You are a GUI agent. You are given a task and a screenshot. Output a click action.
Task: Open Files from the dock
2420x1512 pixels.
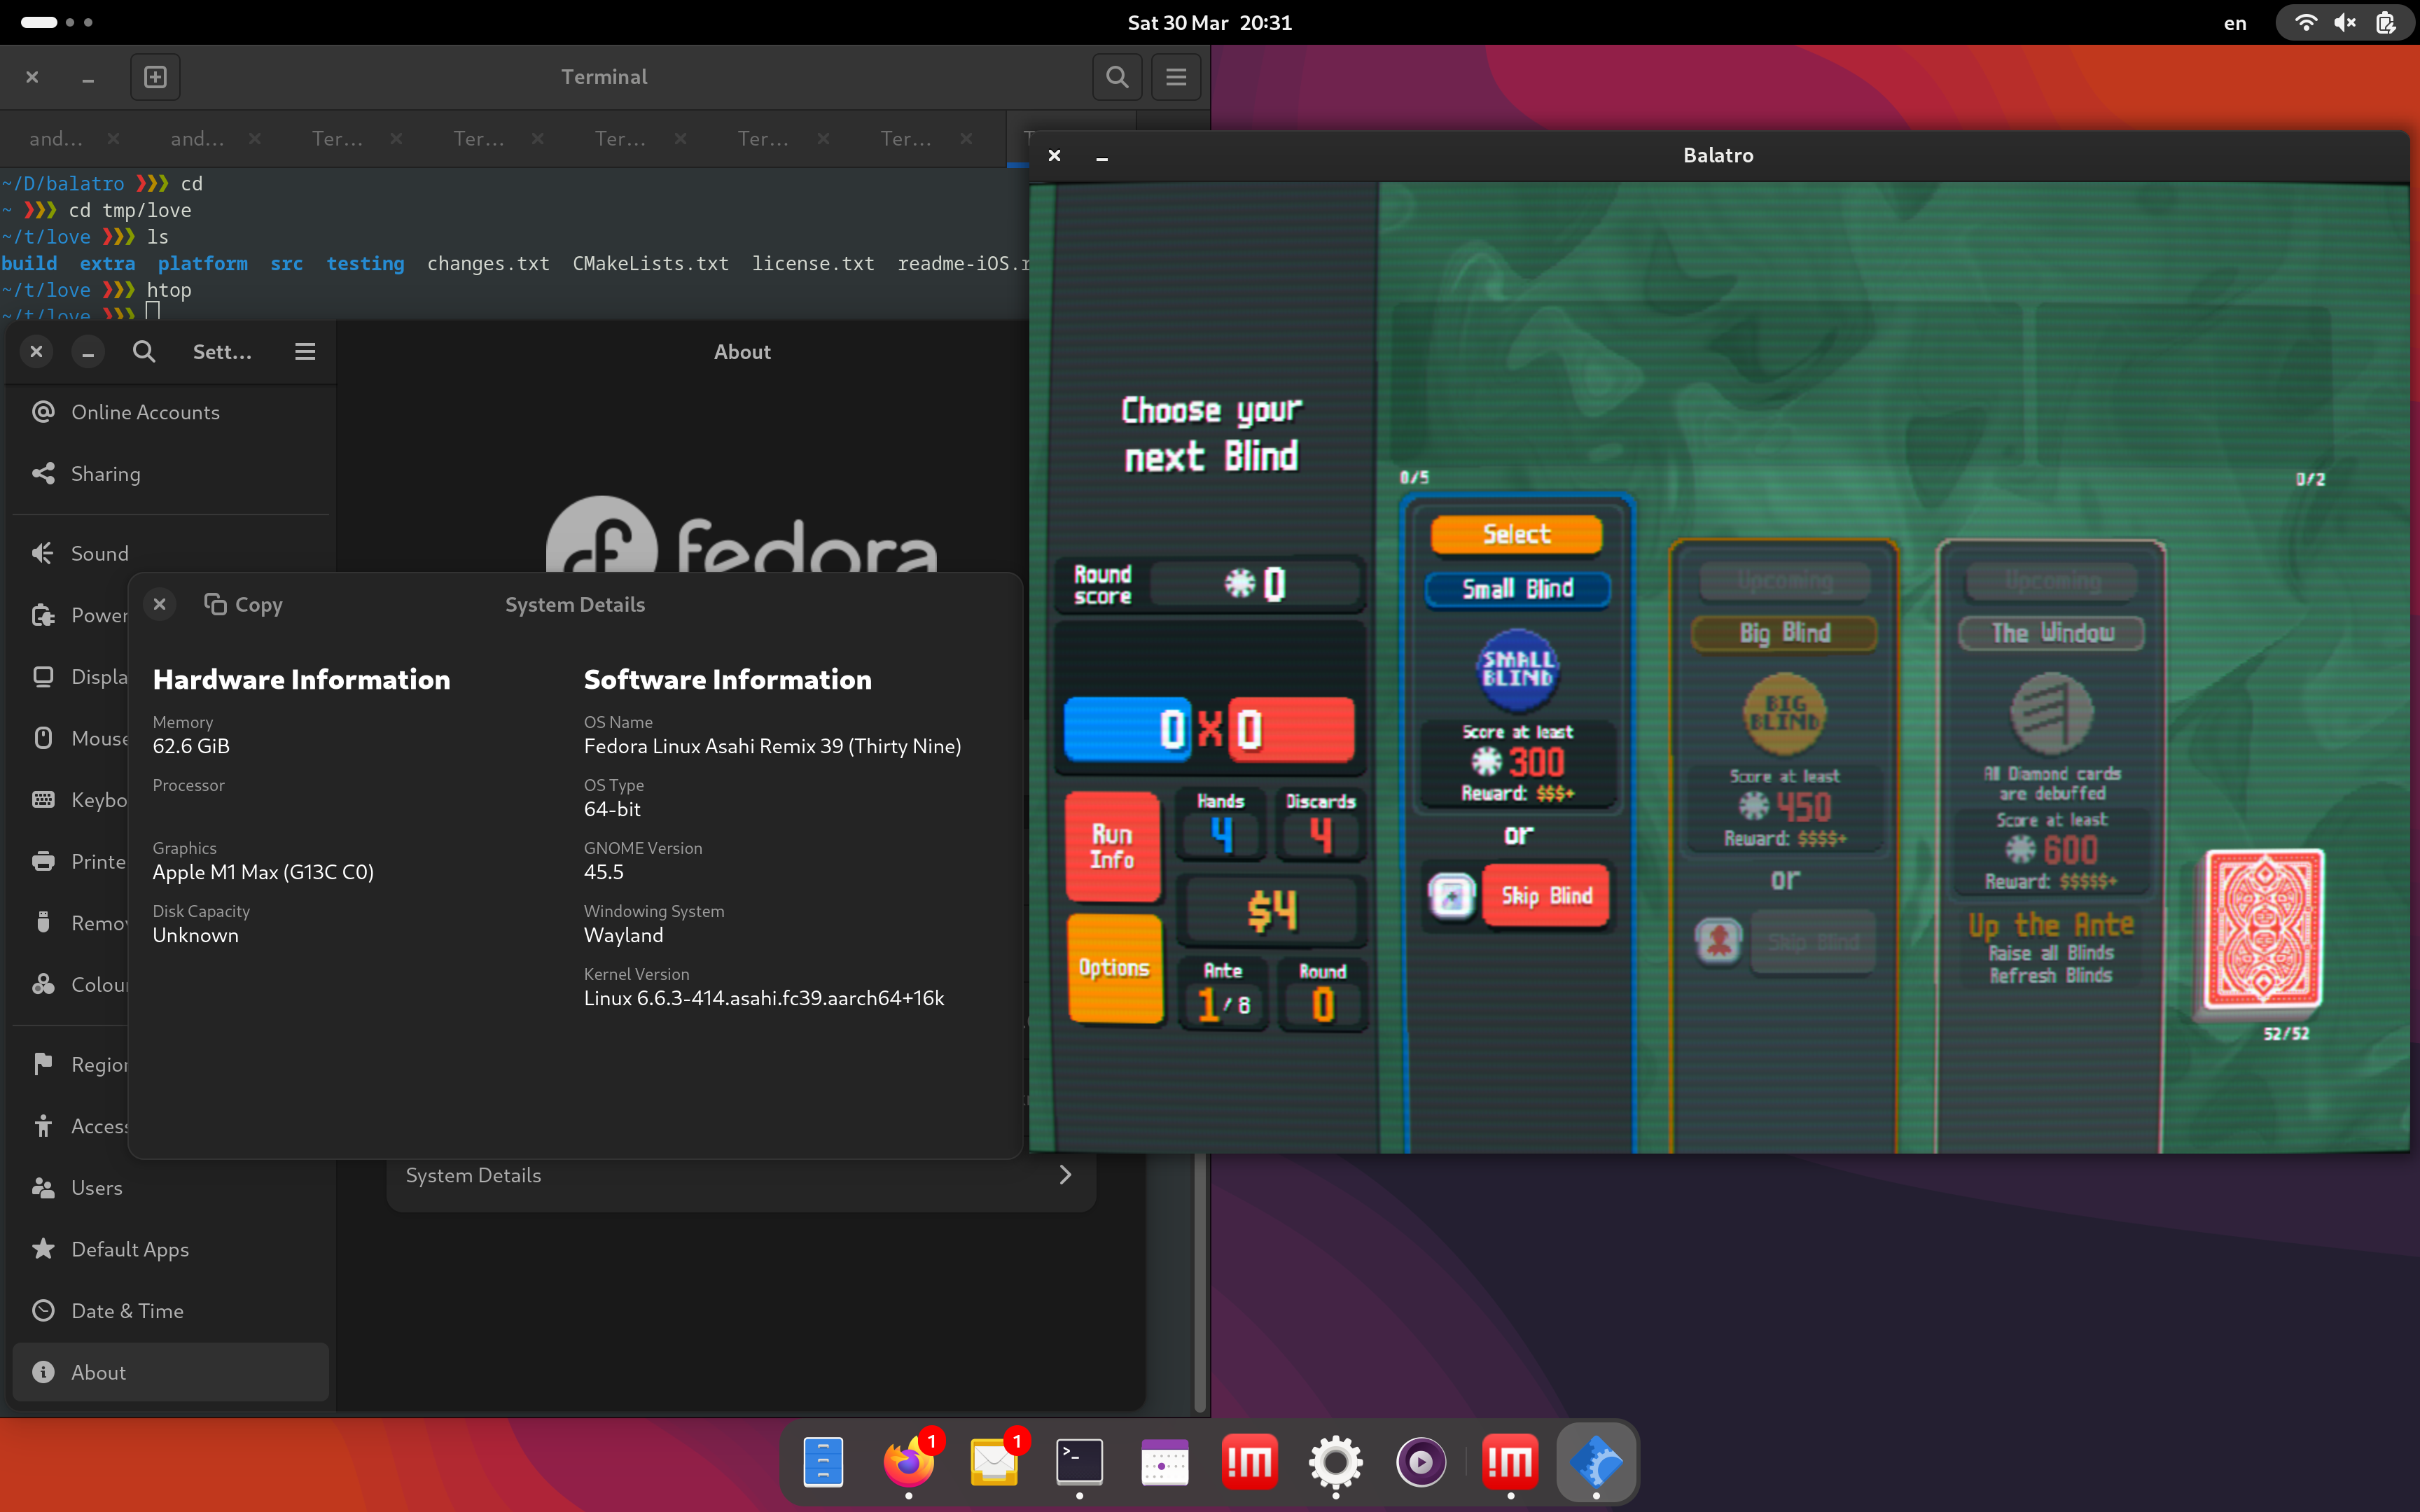tap(823, 1463)
